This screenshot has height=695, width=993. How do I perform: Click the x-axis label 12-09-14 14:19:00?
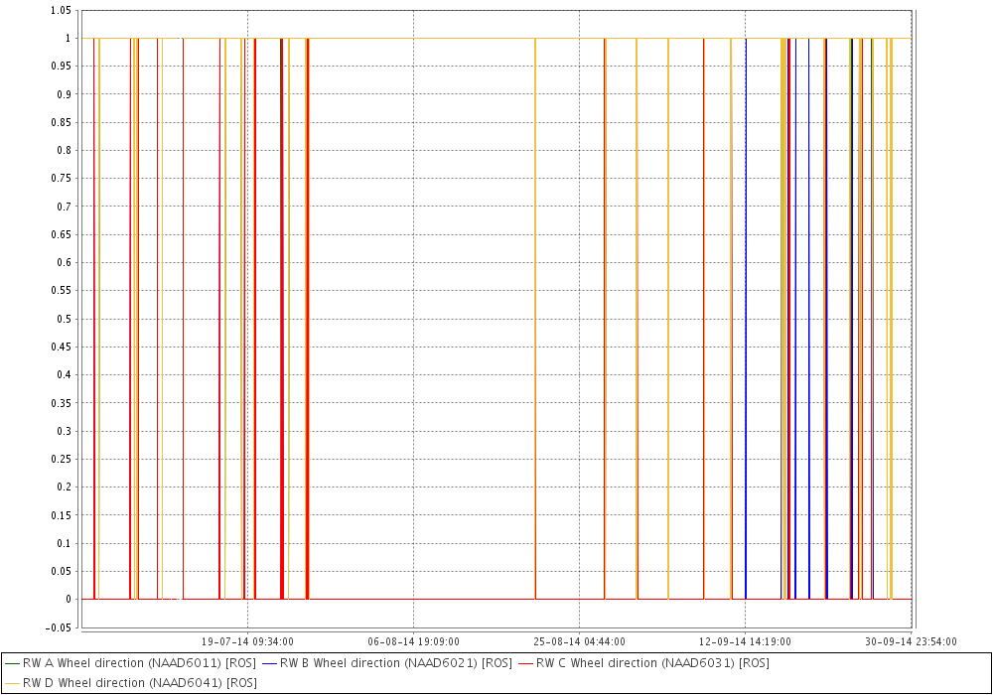click(x=746, y=641)
